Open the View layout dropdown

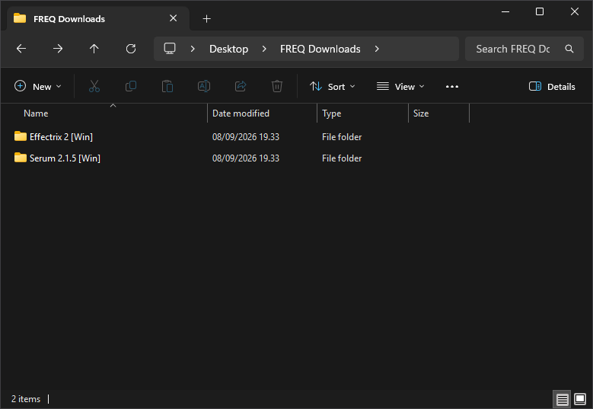[400, 87]
